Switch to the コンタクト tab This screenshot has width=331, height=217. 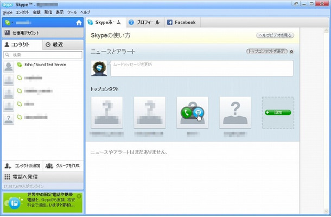(x=22, y=44)
